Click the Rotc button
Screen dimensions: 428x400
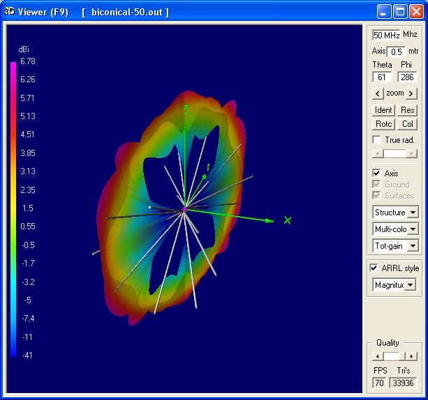coord(384,124)
